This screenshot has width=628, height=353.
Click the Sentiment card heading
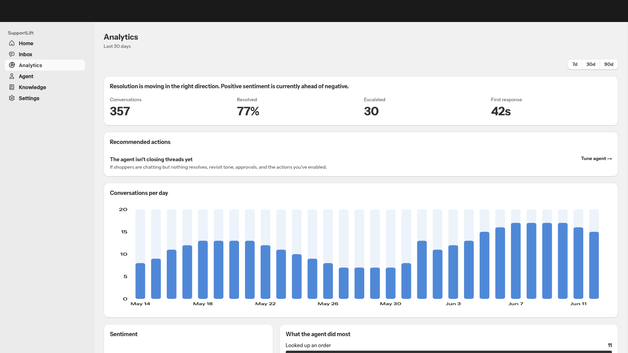click(x=124, y=334)
